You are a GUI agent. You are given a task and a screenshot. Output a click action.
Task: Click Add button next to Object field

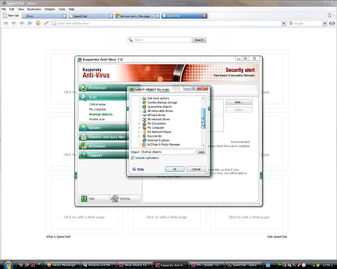point(201,152)
